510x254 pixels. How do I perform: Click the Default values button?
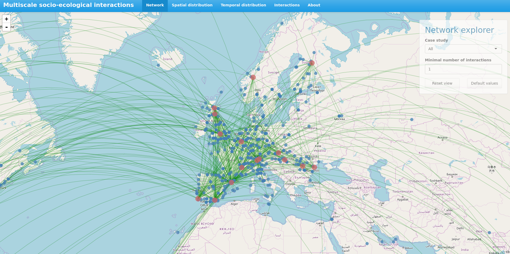pyautogui.click(x=484, y=83)
